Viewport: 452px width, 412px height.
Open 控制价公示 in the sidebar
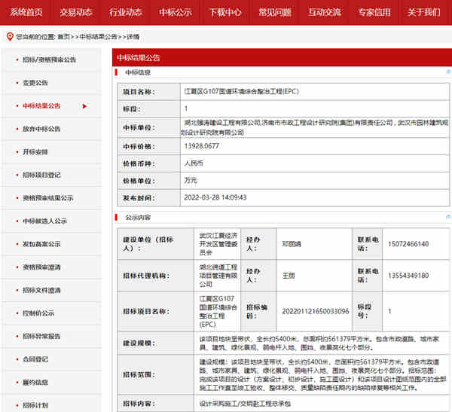[38, 313]
